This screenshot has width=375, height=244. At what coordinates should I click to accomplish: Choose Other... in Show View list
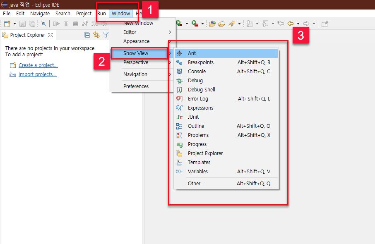(226, 184)
